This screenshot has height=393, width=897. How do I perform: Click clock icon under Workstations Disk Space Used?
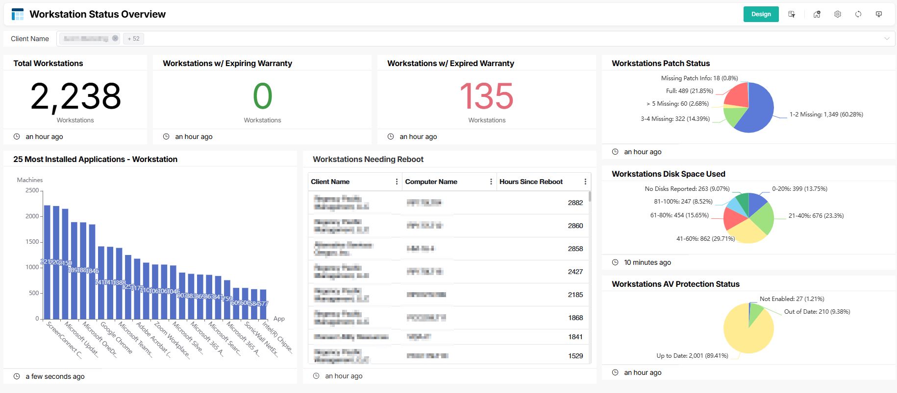[615, 262]
